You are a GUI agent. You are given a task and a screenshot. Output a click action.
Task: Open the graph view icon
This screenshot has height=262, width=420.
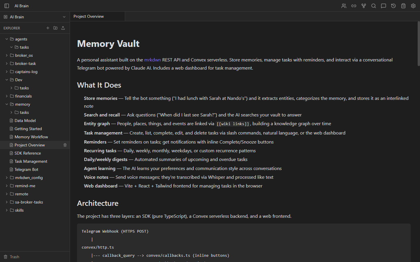point(363,6)
